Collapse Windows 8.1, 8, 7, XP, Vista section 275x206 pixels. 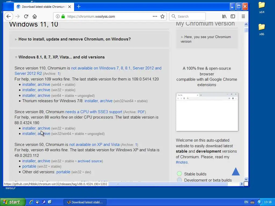tap(60, 57)
